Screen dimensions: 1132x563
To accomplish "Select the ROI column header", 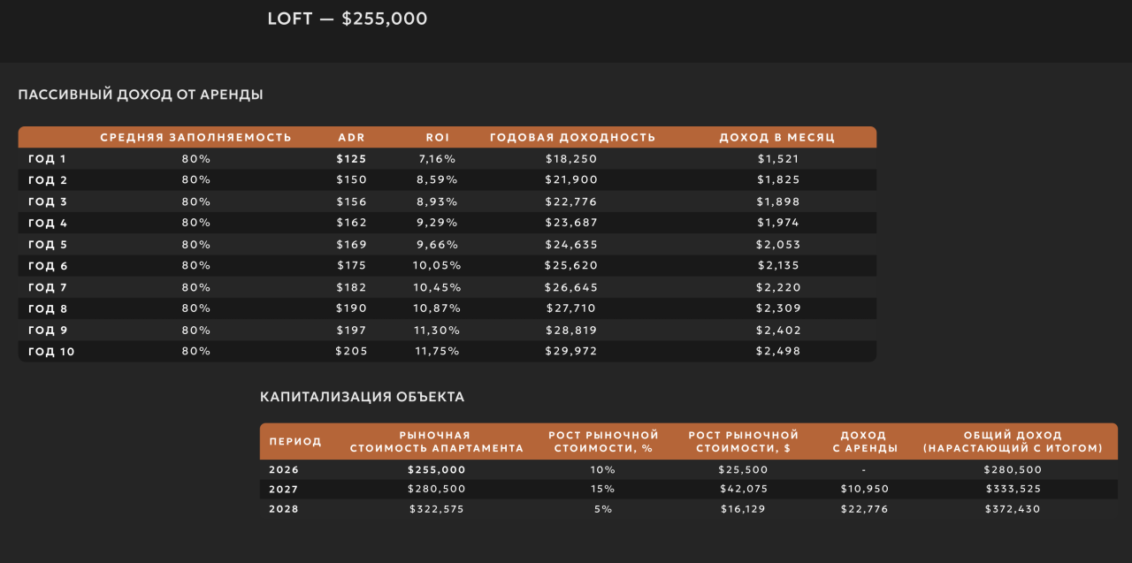I will point(438,137).
